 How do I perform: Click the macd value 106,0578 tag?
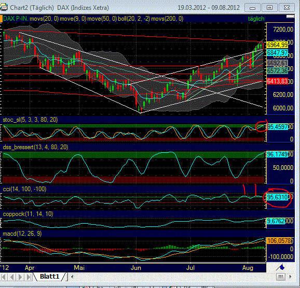pos(279,241)
